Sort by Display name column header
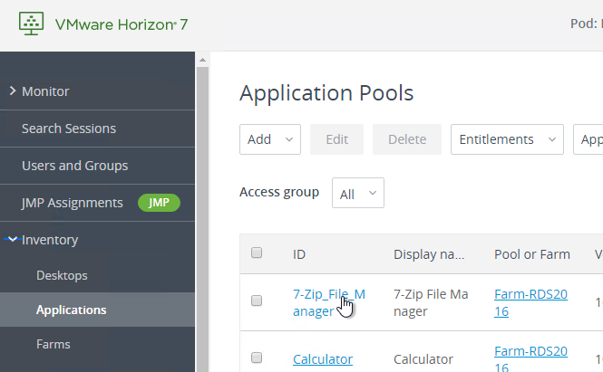The height and width of the screenshot is (372, 603). point(429,254)
